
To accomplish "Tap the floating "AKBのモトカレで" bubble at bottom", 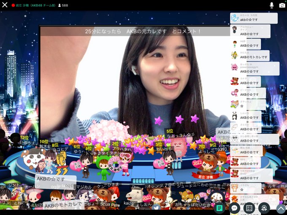I will pyautogui.click(x=63, y=206).
